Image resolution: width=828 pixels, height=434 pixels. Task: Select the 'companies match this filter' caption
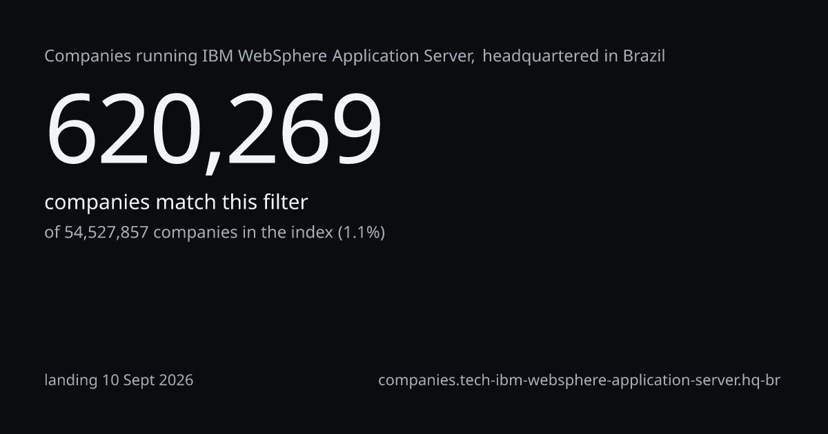point(176,203)
